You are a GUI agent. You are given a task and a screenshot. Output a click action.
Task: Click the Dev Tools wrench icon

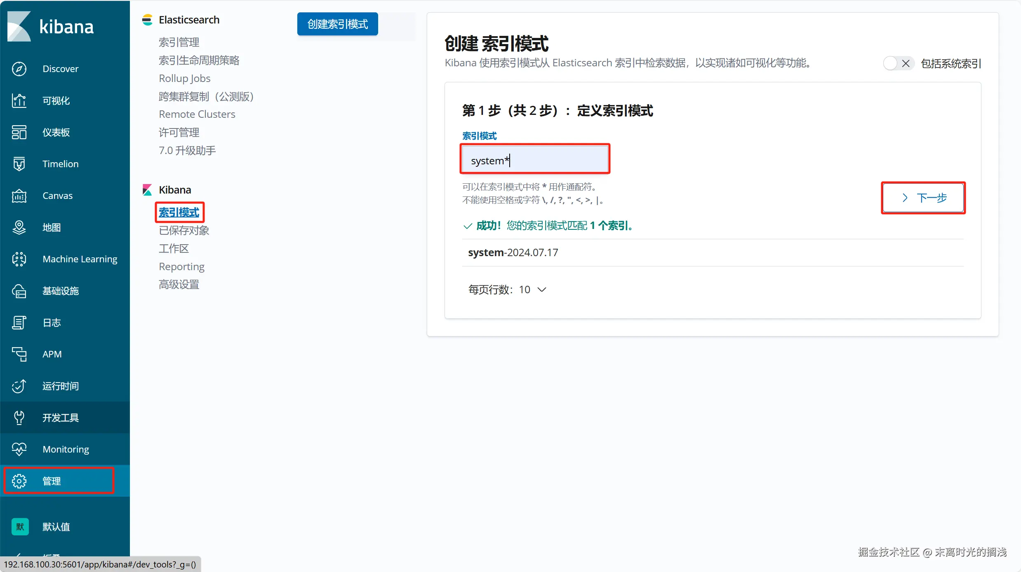pos(19,418)
